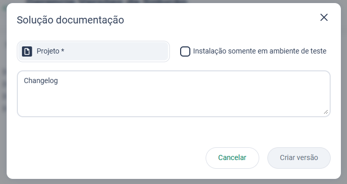Click the Solução documentação dialog title

(x=70, y=20)
